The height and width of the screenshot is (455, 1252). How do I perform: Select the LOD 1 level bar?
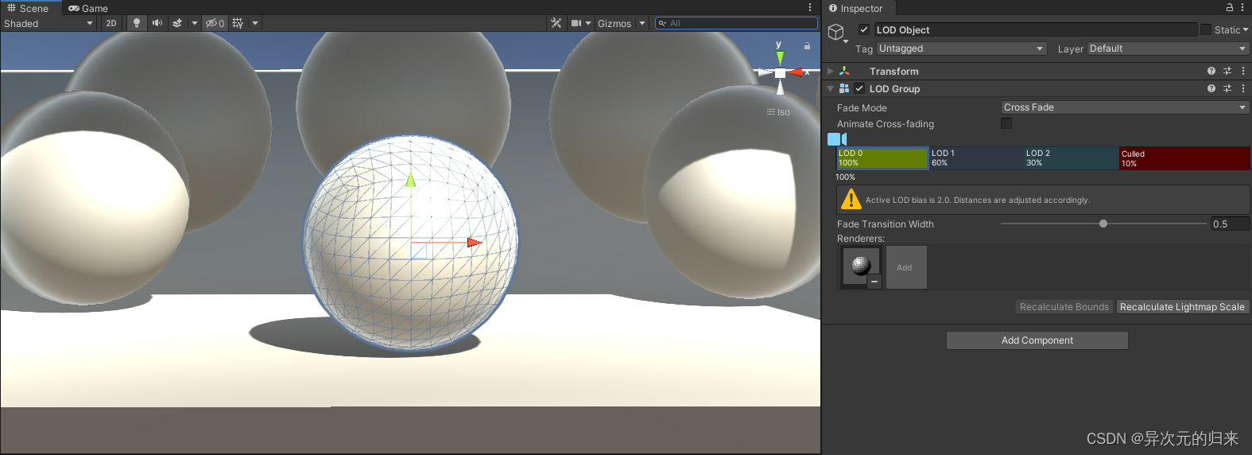(977, 157)
